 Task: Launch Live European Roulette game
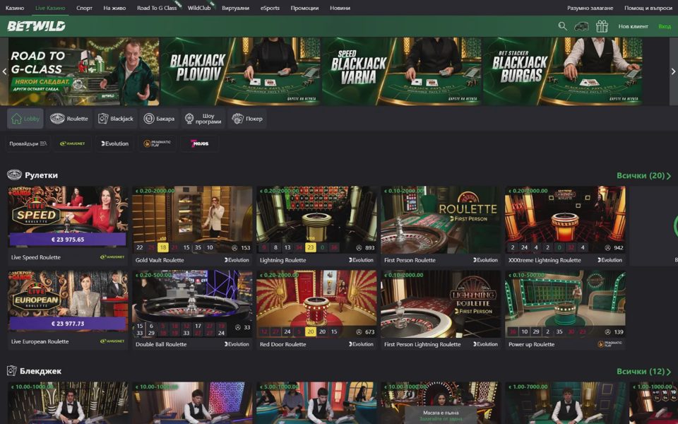click(68, 310)
